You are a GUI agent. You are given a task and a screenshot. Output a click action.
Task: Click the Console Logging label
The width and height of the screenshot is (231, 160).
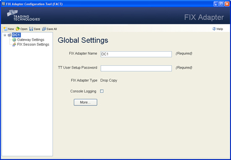pos(83,91)
